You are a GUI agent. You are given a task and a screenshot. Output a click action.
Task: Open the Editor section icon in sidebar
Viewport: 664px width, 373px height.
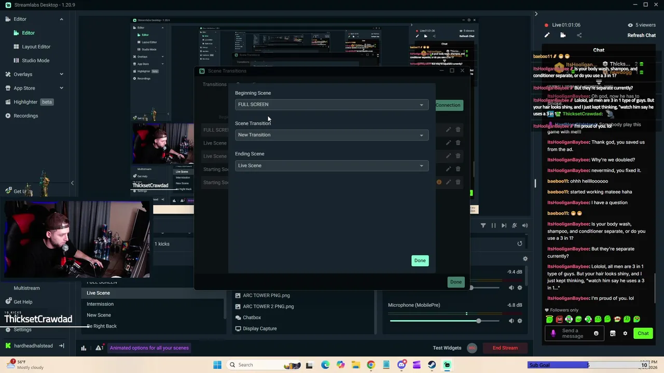(x=8, y=19)
